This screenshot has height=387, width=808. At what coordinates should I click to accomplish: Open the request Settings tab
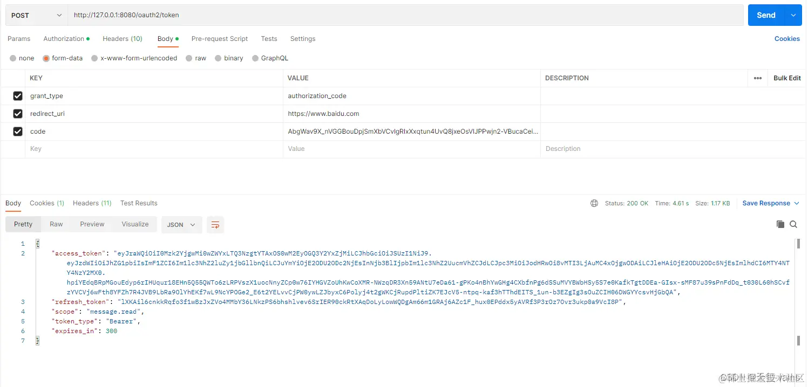303,39
